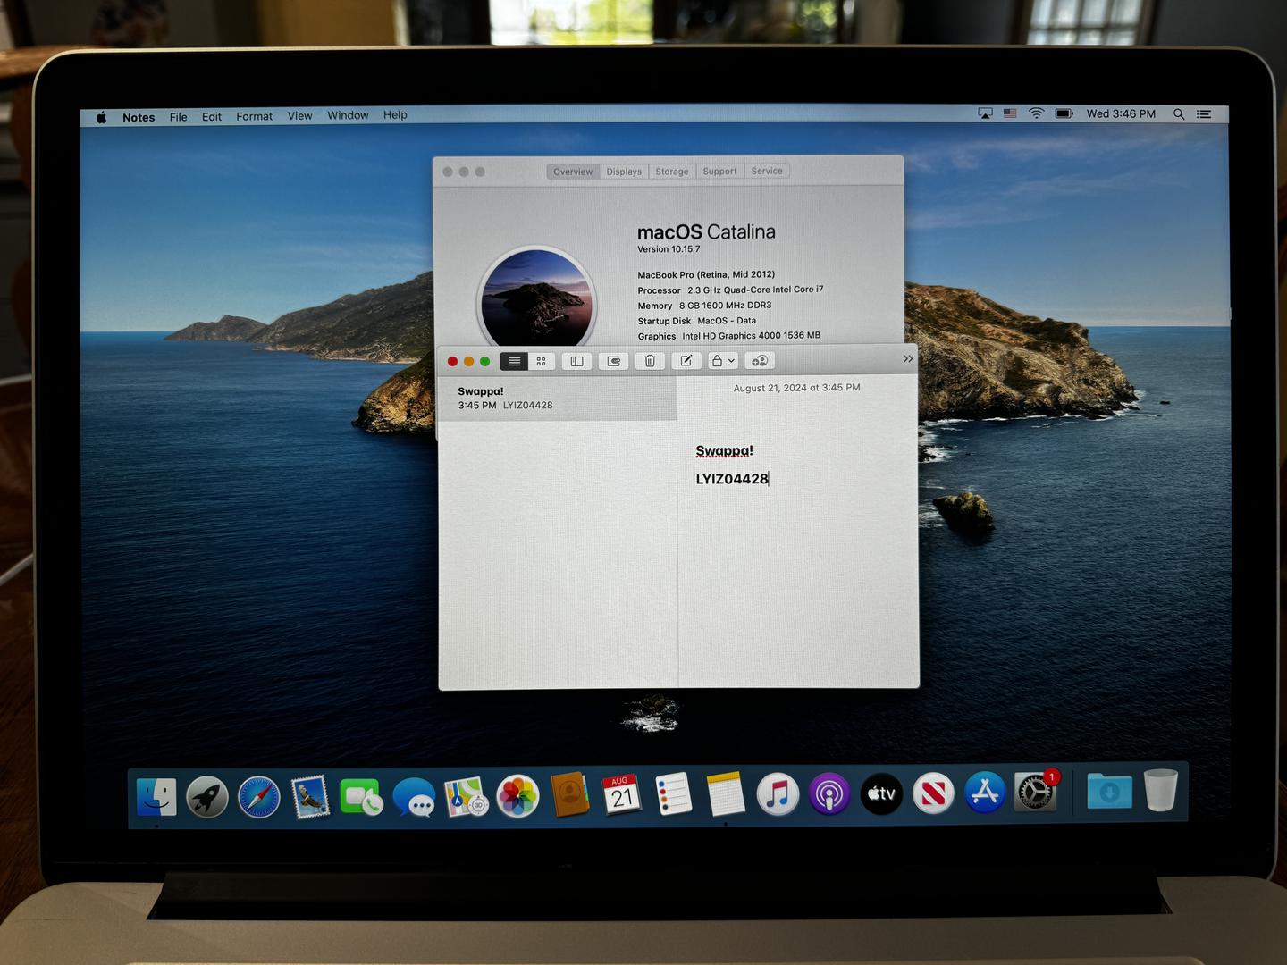Open Spotlight search magnifier
The image size is (1287, 965).
(x=1179, y=113)
